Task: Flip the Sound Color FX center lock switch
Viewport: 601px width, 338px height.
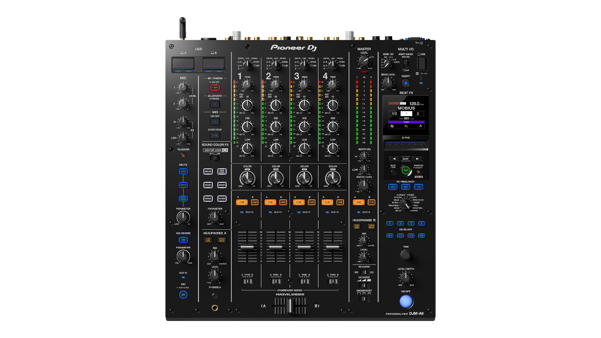Action: (x=215, y=158)
